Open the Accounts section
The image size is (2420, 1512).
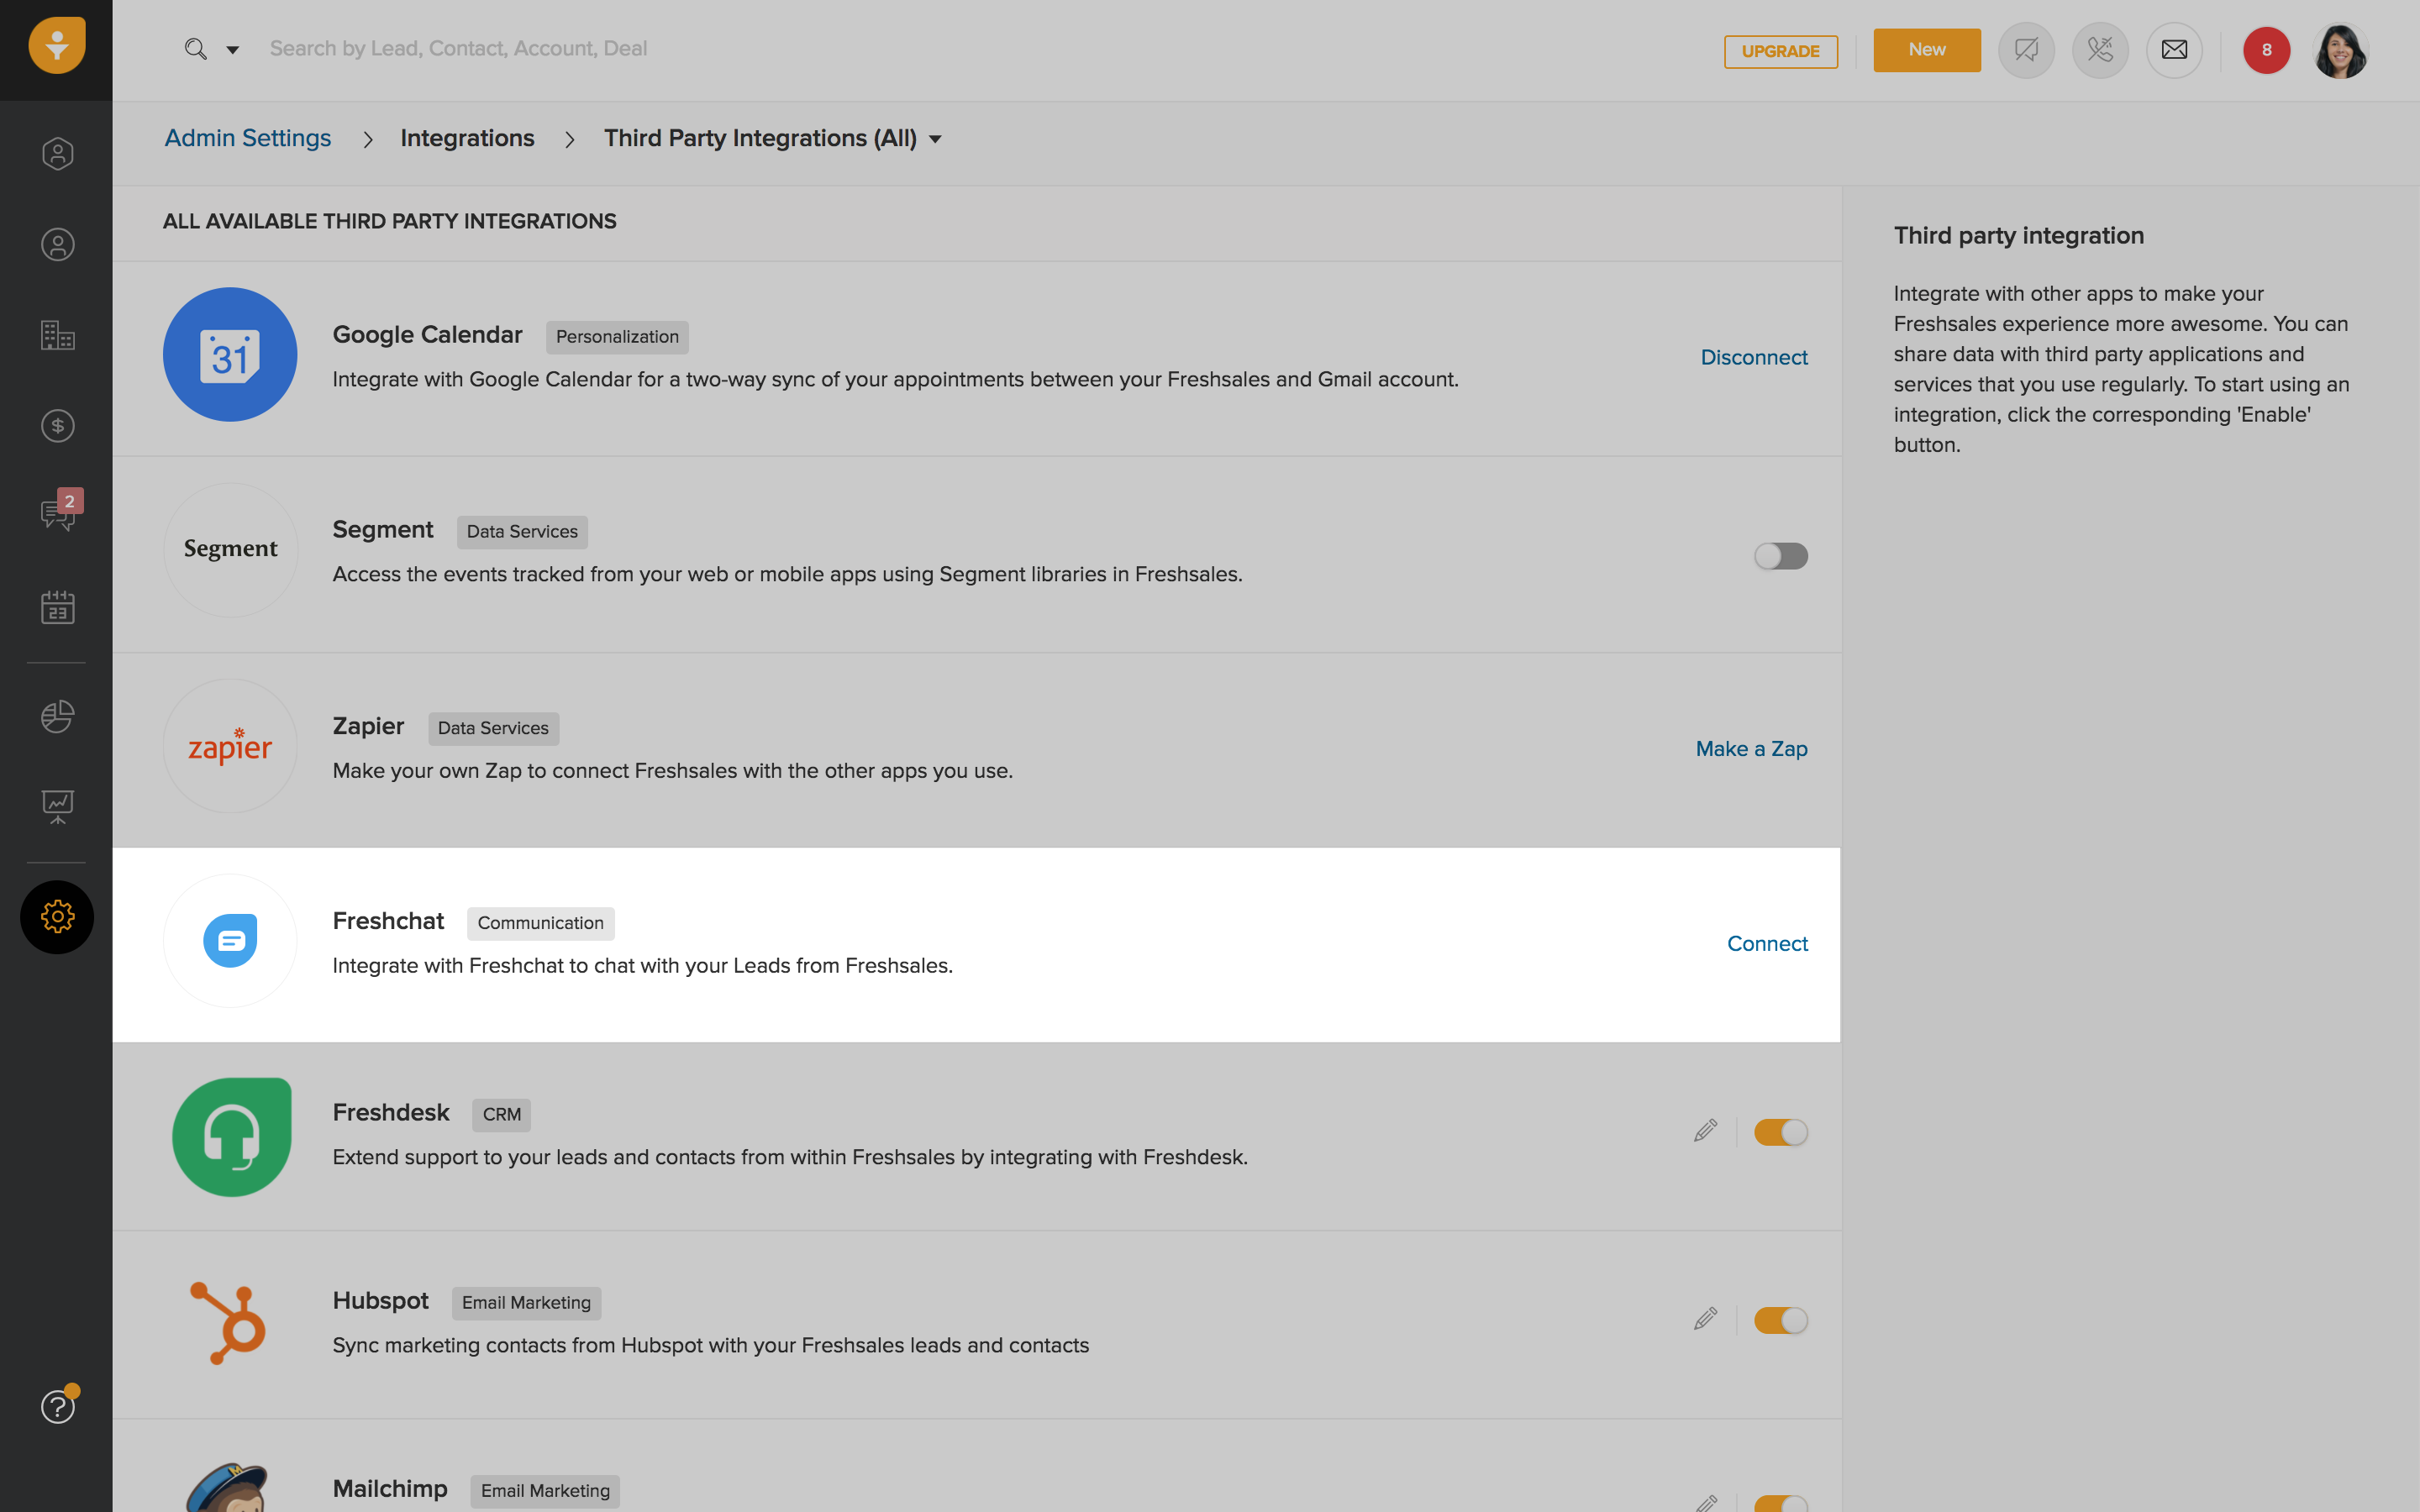tap(57, 336)
